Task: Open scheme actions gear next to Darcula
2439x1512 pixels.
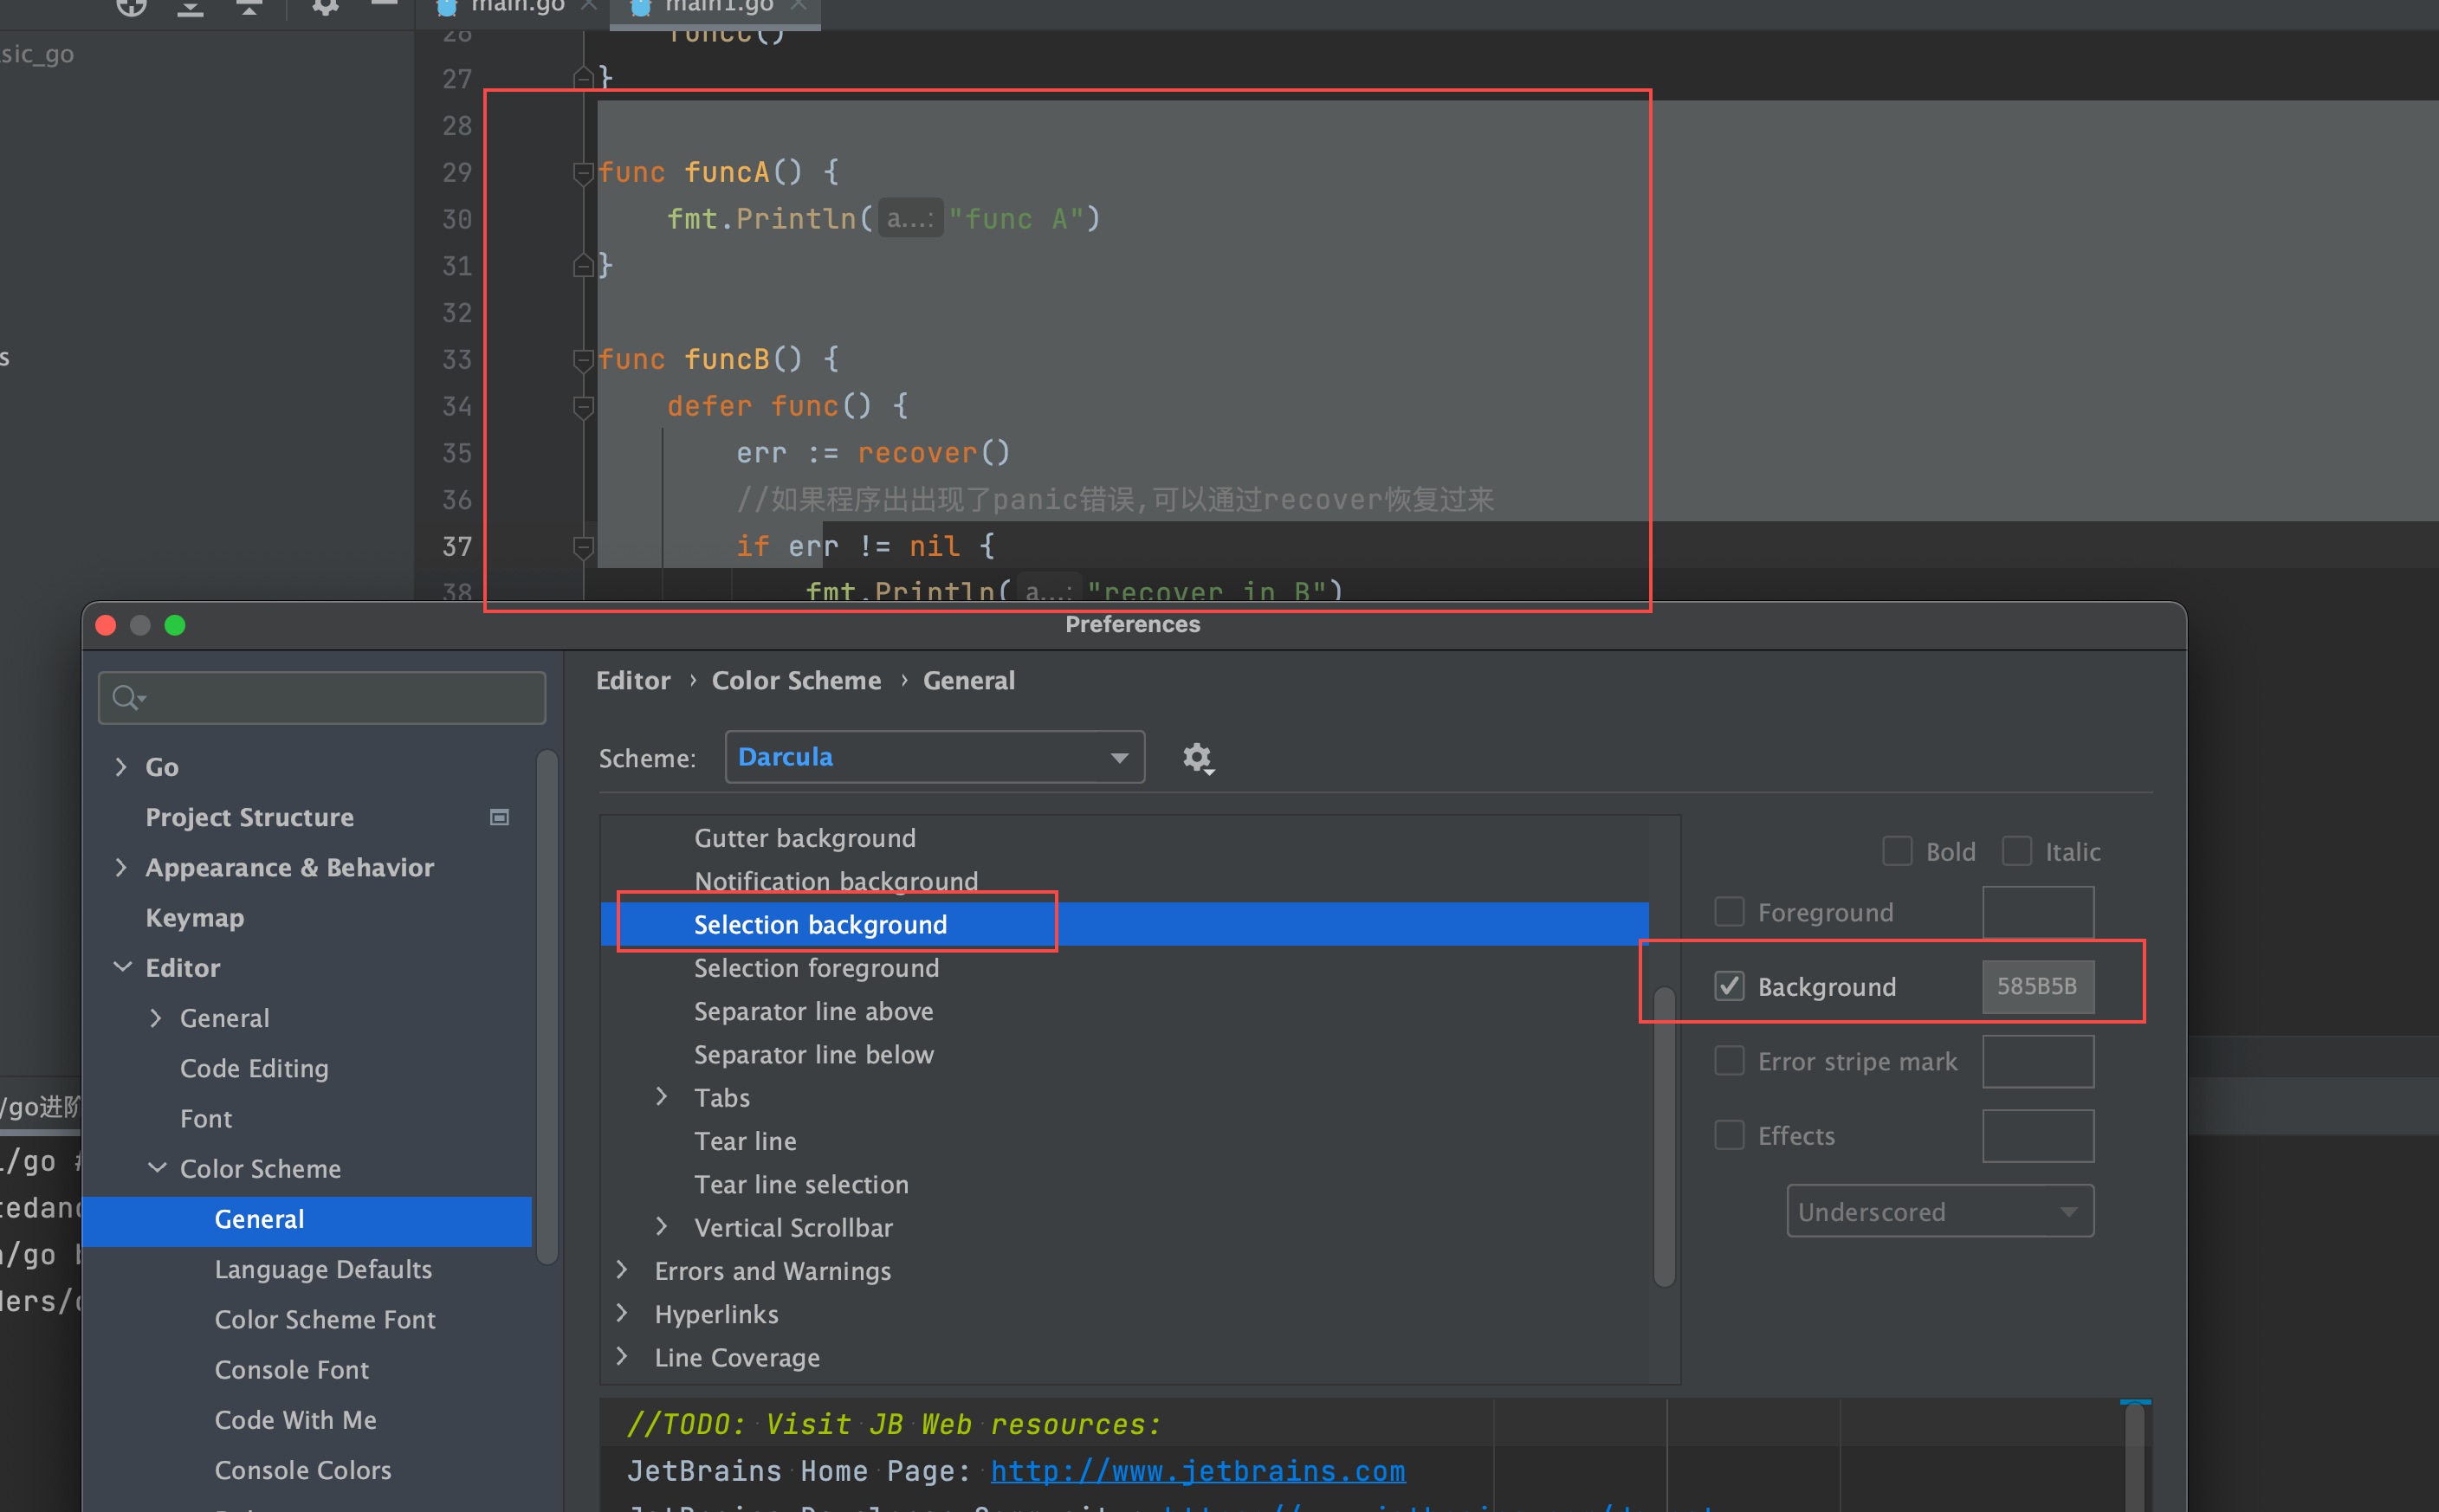Action: pyautogui.click(x=1198, y=758)
